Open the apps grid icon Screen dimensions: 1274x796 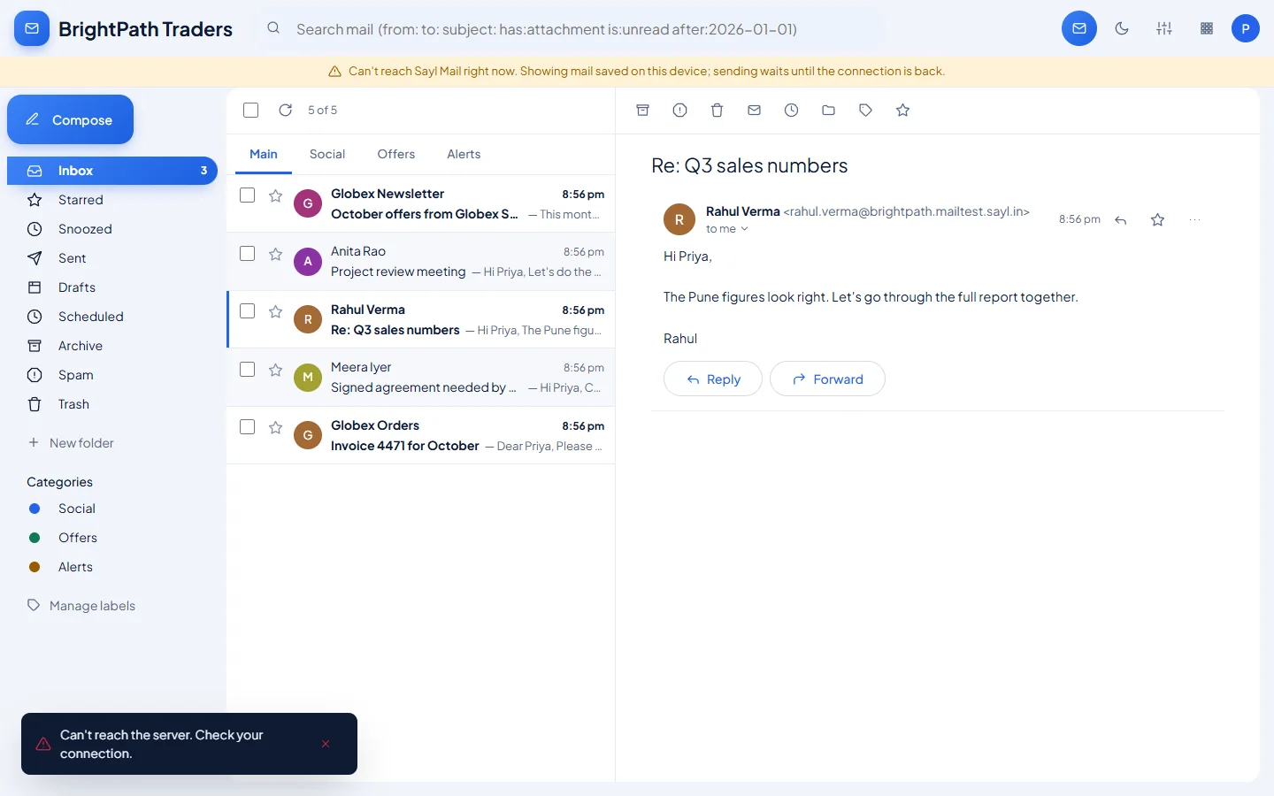click(x=1207, y=28)
